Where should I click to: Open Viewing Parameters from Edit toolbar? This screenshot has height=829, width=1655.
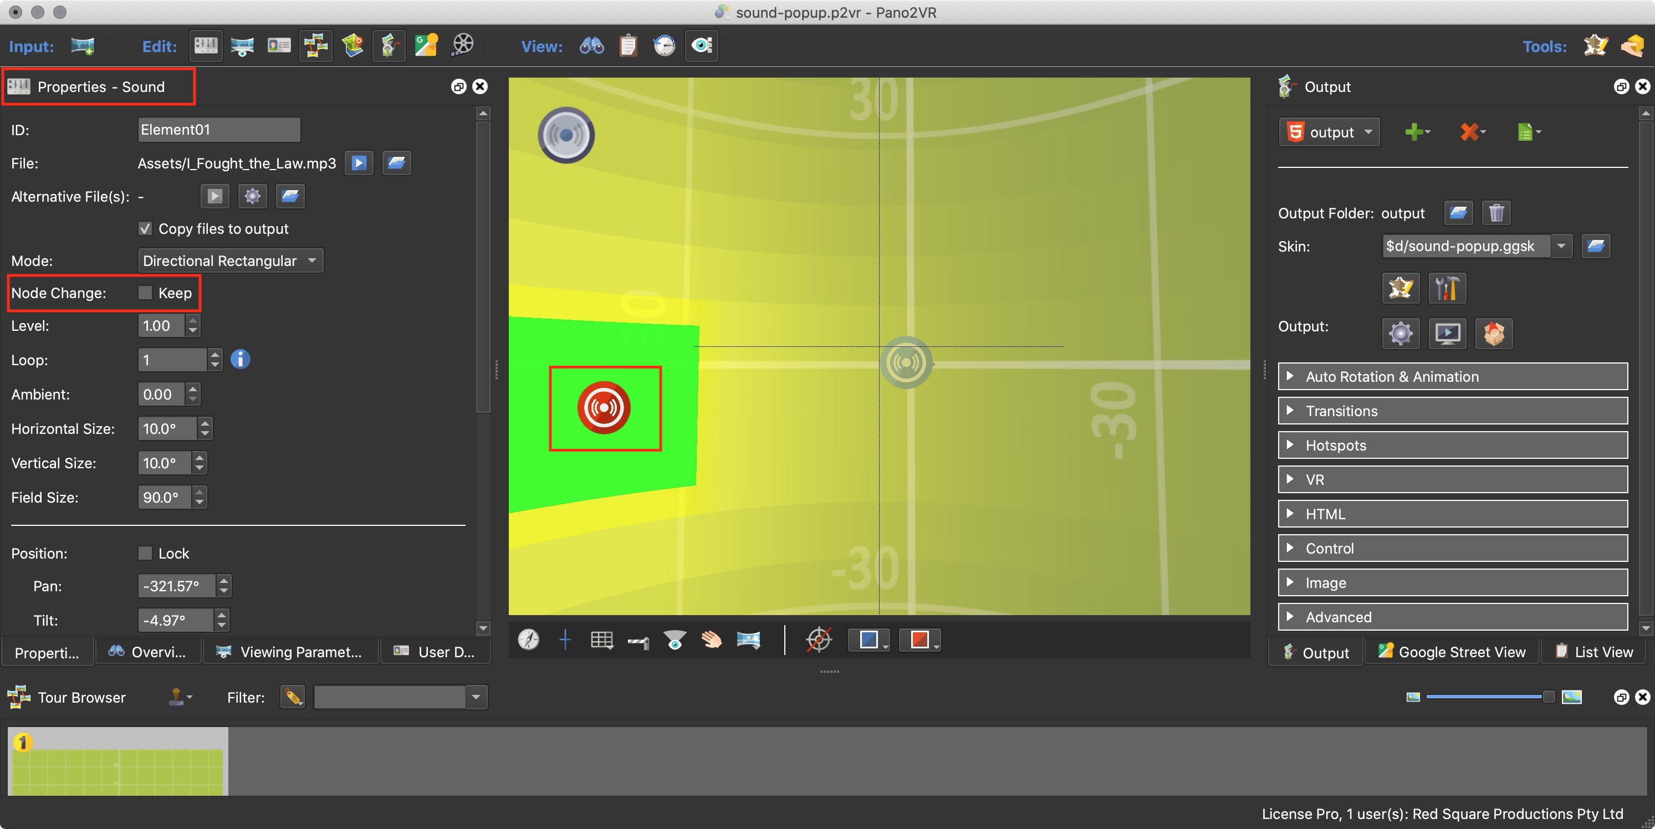tap(242, 45)
